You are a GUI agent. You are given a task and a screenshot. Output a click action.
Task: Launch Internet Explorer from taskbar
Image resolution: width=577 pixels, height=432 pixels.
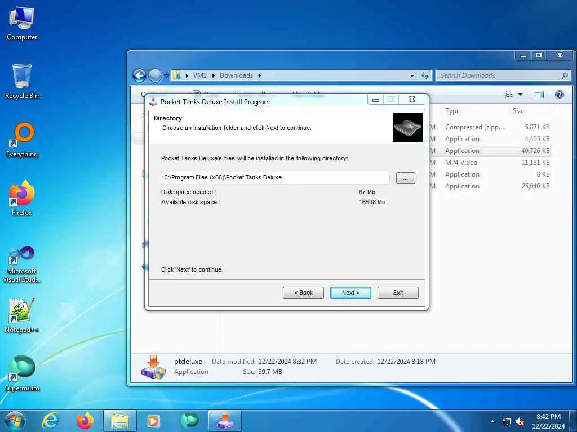click(50, 421)
